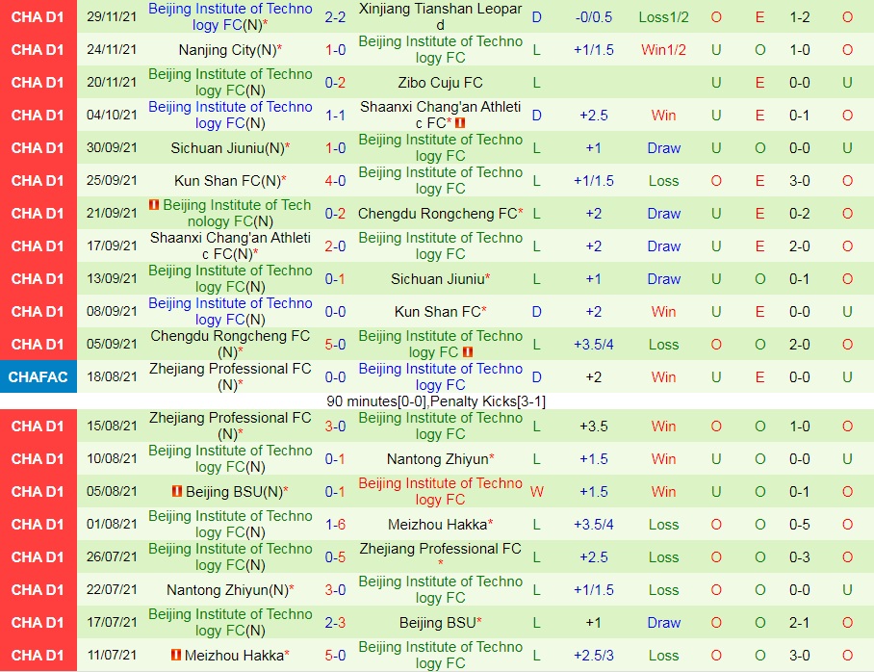The image size is (874, 672).
Task: Click red card icon in 05/09/21 row
Action: [x=468, y=352]
